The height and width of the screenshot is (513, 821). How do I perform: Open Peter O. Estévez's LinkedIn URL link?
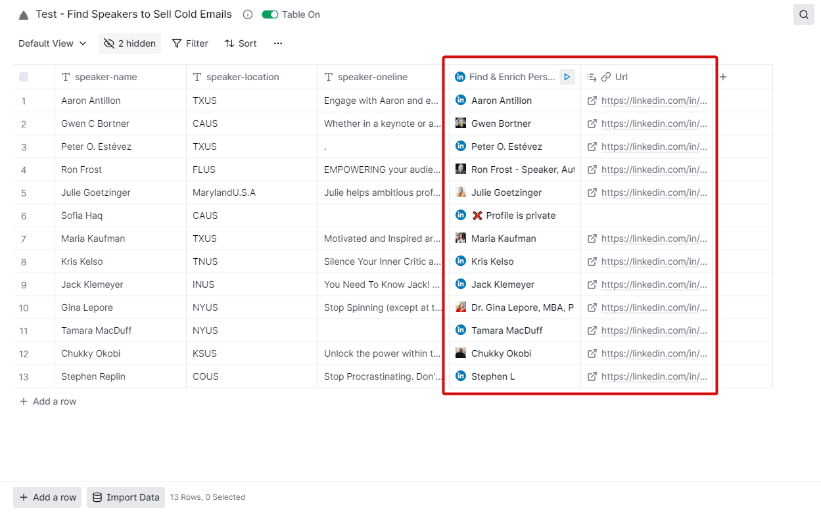pos(654,146)
